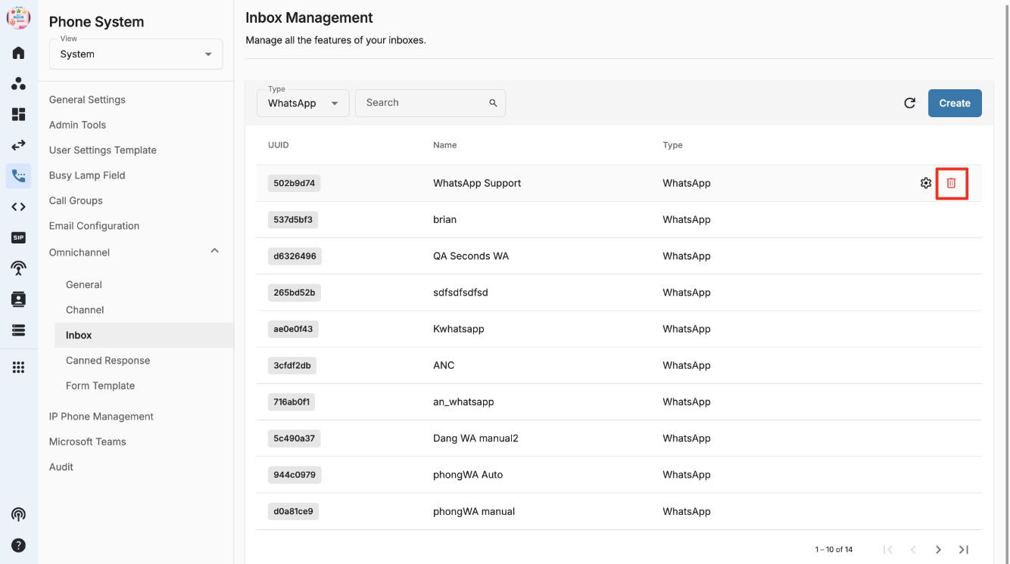Screen dimensions: 1010x564
Task: Click the profile avatar at top left
Action: coord(18,17)
